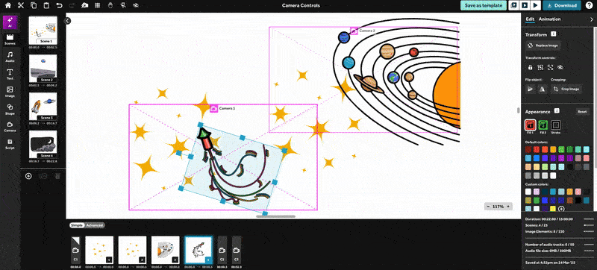Open the Camera panel in sidebar
Viewport: 597px width, 270px height.
[10, 127]
